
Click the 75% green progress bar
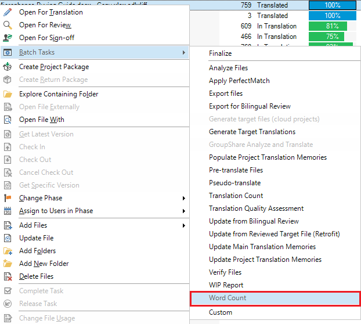(326, 37)
